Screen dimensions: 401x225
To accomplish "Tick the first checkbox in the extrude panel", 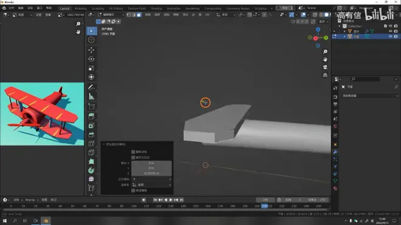I will [133, 152].
